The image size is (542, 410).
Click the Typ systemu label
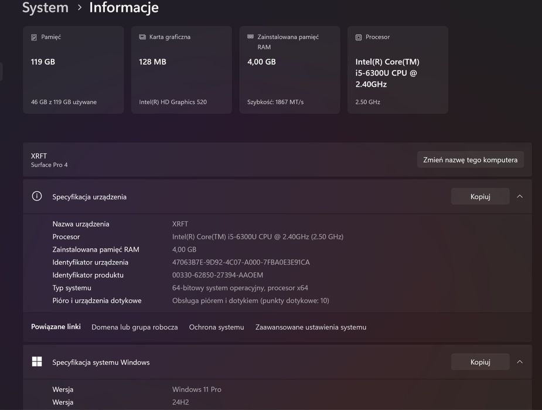tap(71, 288)
